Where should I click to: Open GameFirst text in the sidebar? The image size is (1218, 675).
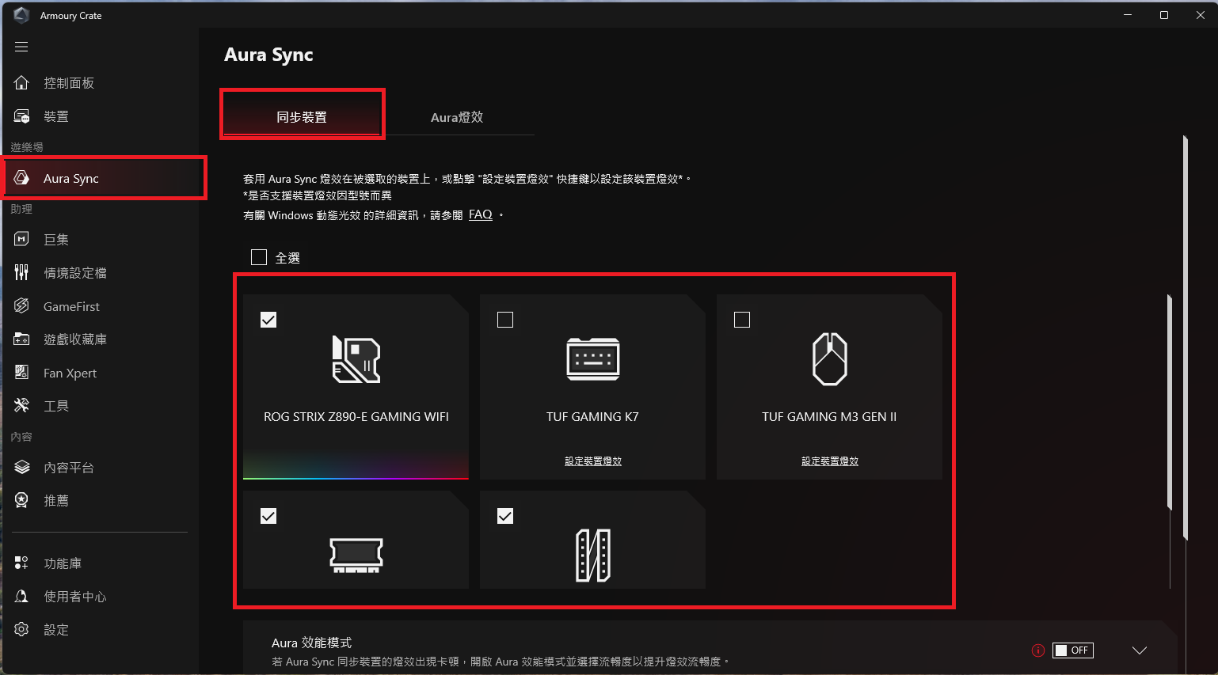(x=71, y=306)
